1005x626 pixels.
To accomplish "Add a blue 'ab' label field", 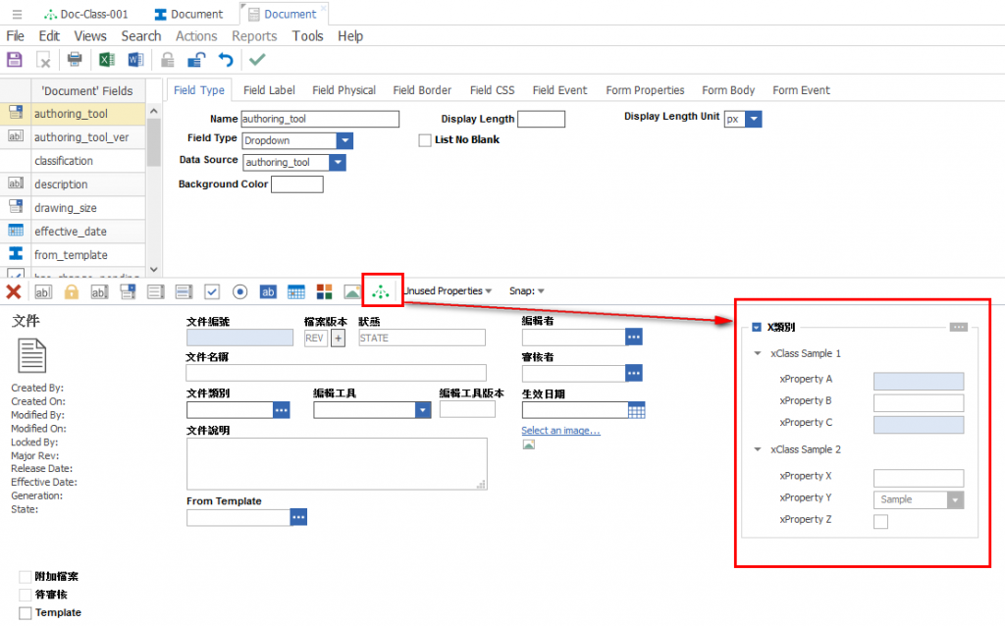I will [x=268, y=292].
